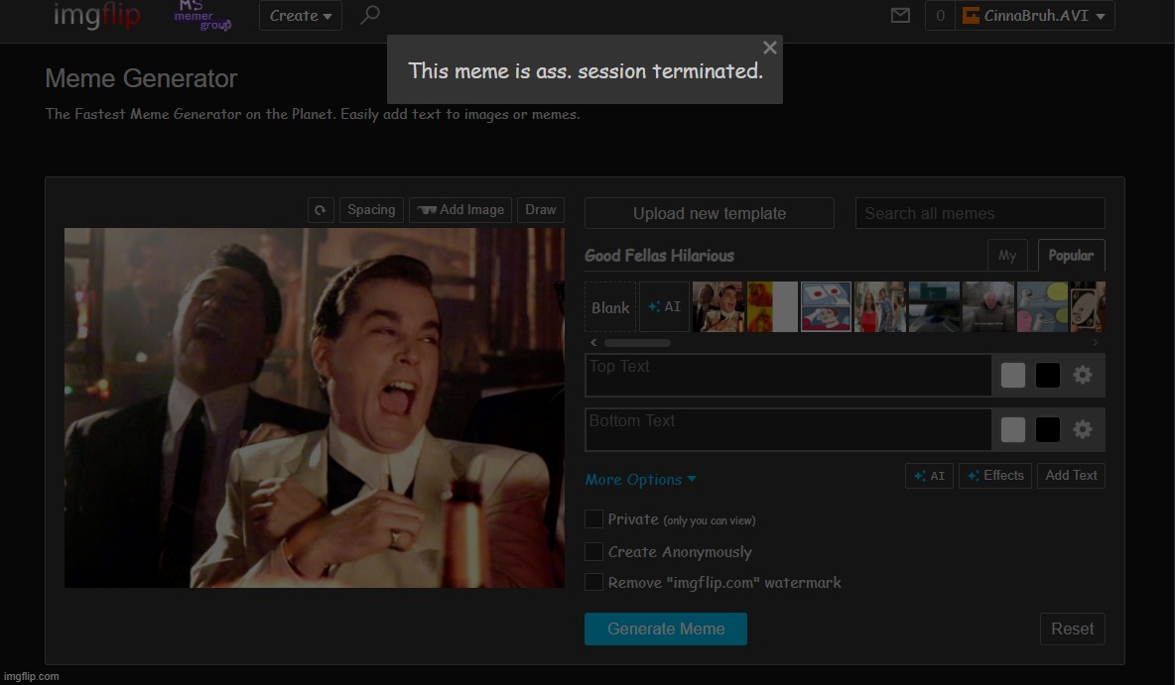
Task: Open Bottom Text outline color swatch
Action: coord(1048,429)
